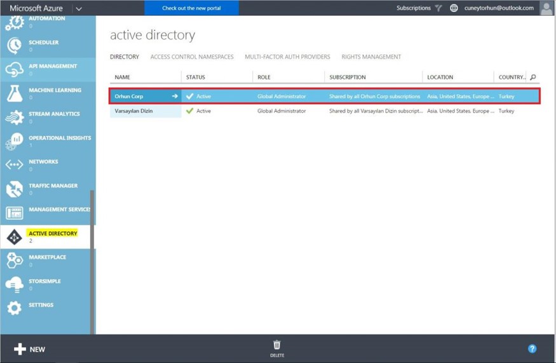Open the Management Services icon

pyautogui.click(x=14, y=213)
